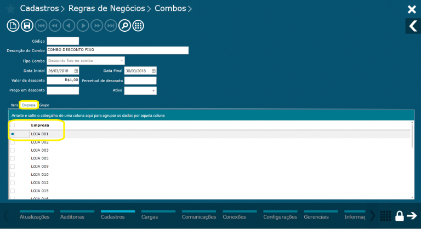Open the Conexões menu
This screenshot has height=229, width=421.
click(x=235, y=217)
